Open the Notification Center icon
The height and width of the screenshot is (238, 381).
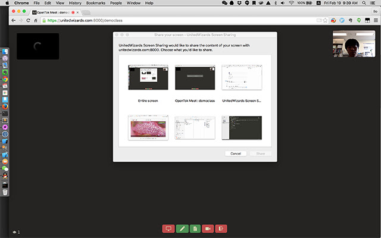click(372, 3)
